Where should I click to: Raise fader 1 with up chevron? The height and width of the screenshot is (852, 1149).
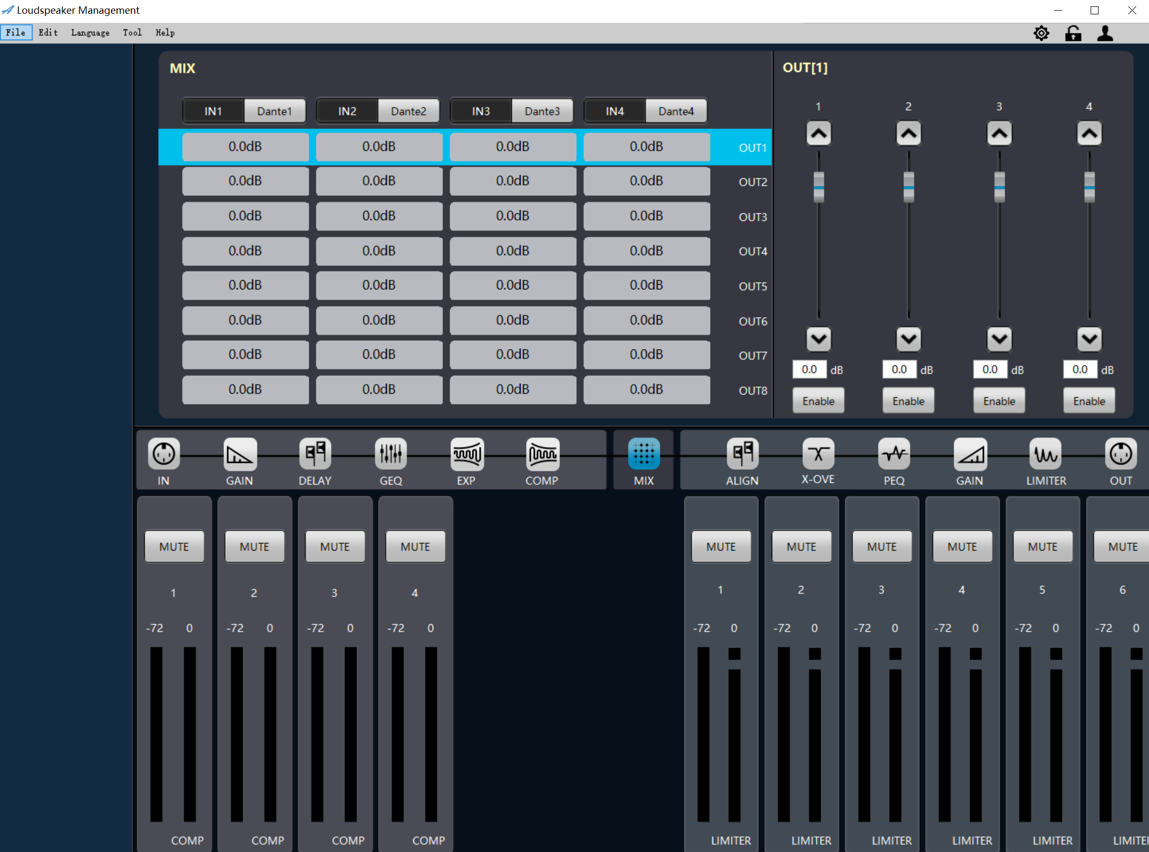click(x=818, y=133)
